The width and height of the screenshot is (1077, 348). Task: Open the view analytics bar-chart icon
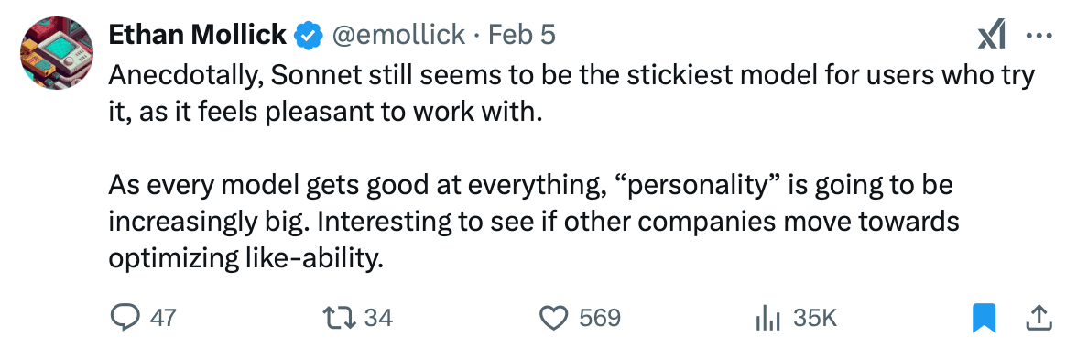[769, 317]
